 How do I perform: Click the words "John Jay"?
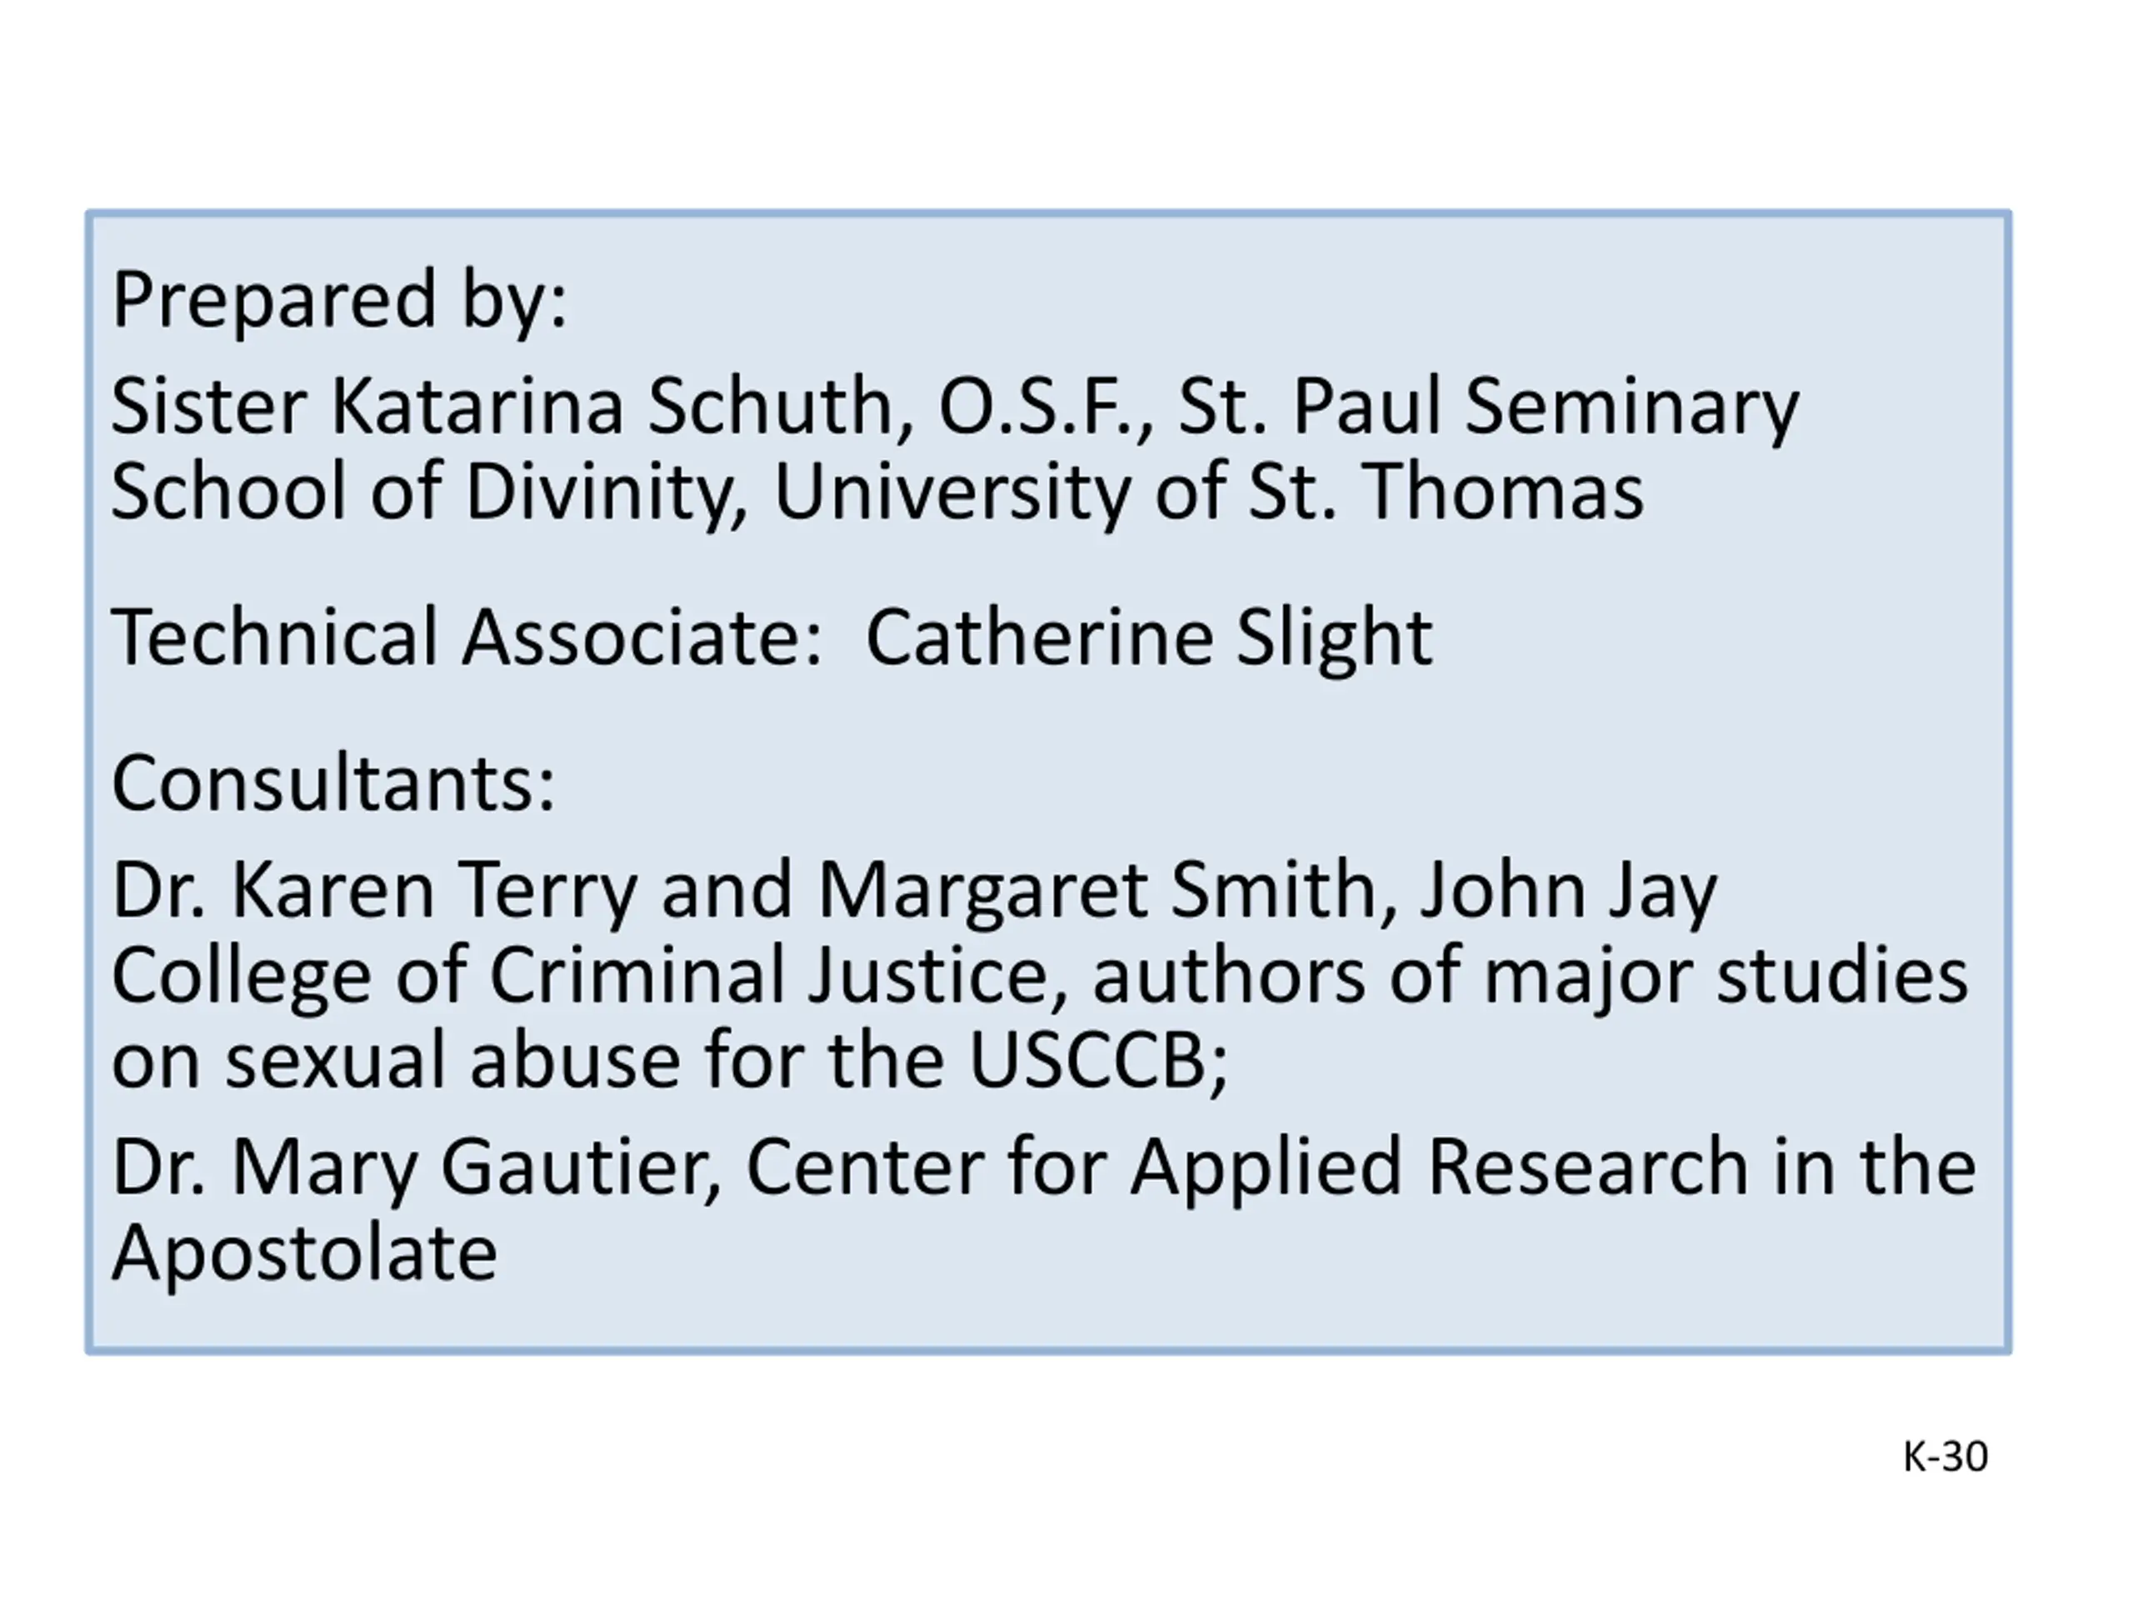(x=1569, y=890)
